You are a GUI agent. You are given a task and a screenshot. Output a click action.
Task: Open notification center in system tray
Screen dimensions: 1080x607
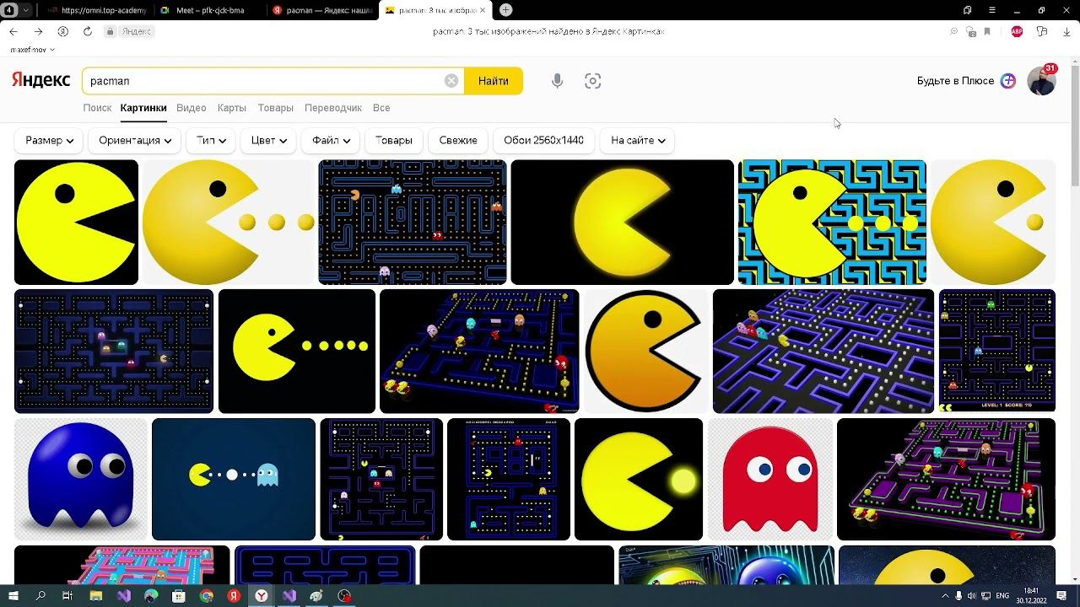pos(1061,596)
